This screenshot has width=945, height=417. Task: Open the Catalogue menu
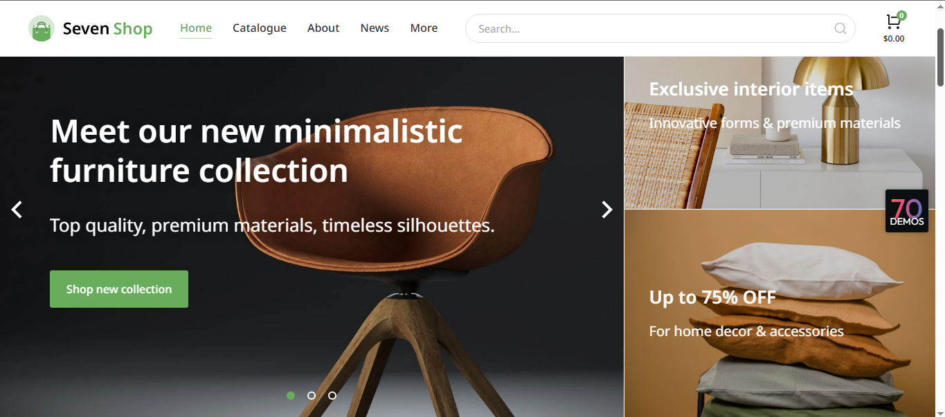260,28
